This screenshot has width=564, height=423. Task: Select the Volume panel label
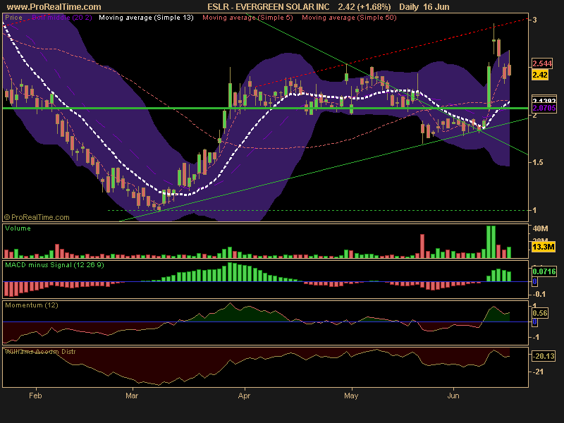(x=18, y=228)
